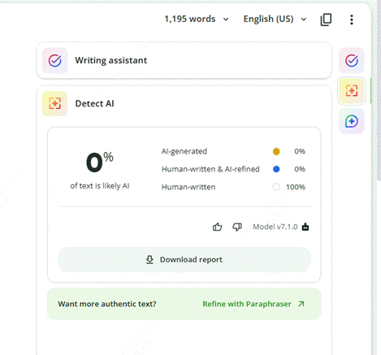Click the Detect AI panel header icon

tap(54, 103)
